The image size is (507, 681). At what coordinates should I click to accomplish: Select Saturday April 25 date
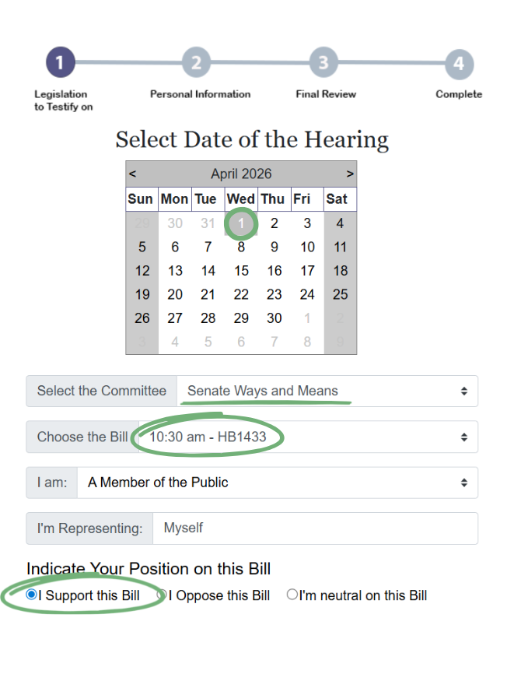click(x=340, y=294)
